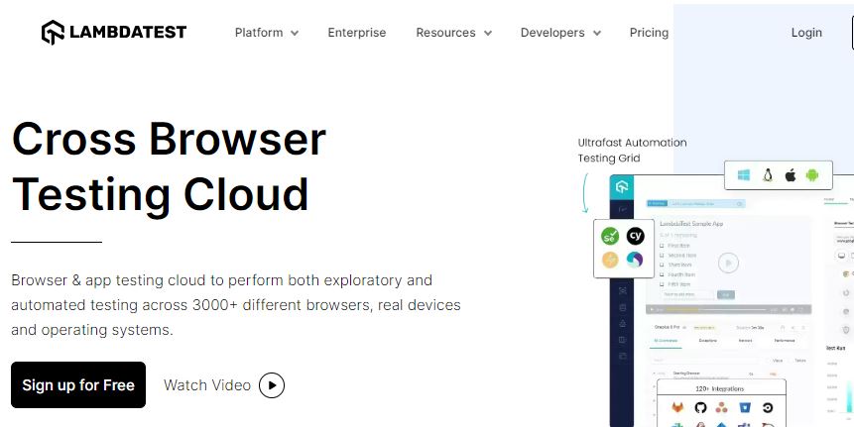Click the 'Ultrafast Automation Testing Grid' caption
The image size is (854, 427).
coord(632,151)
